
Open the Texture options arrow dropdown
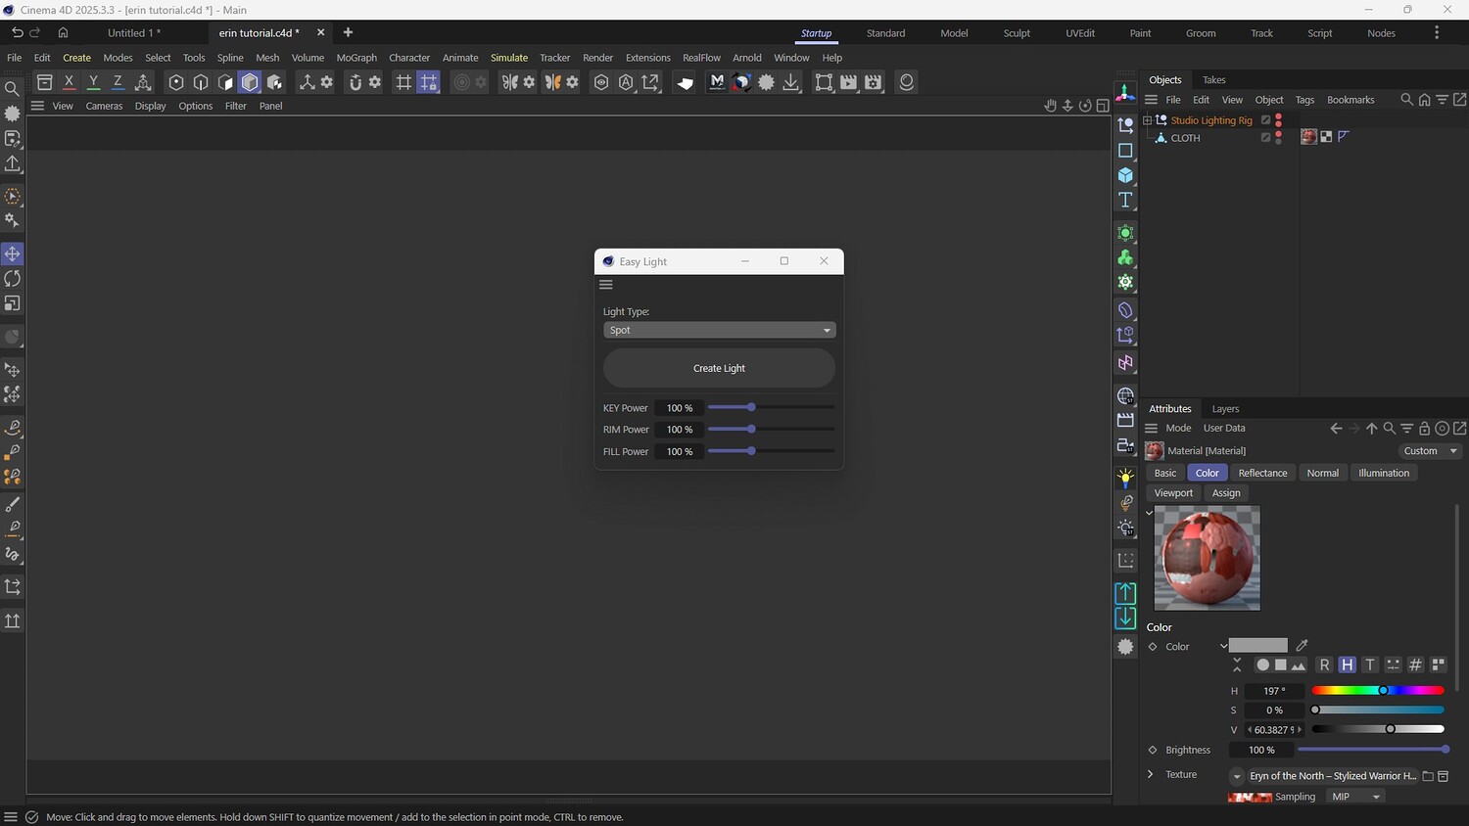point(1237,776)
